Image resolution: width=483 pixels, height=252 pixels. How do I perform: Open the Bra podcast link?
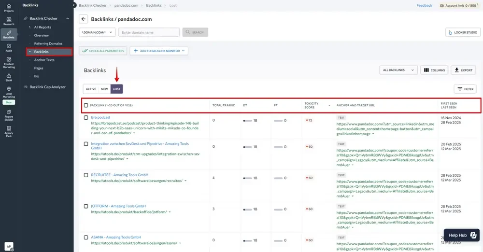pos(100,117)
